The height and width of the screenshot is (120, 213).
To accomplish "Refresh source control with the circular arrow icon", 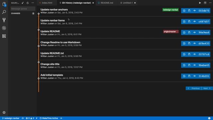I will coord(28,3).
